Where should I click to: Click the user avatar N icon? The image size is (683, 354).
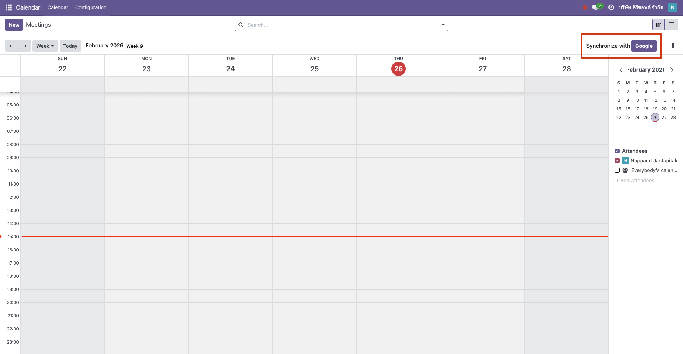pos(672,7)
